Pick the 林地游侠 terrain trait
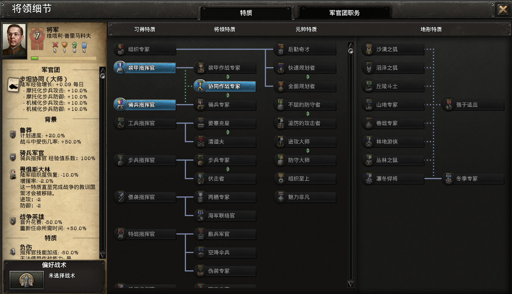 click(393, 142)
